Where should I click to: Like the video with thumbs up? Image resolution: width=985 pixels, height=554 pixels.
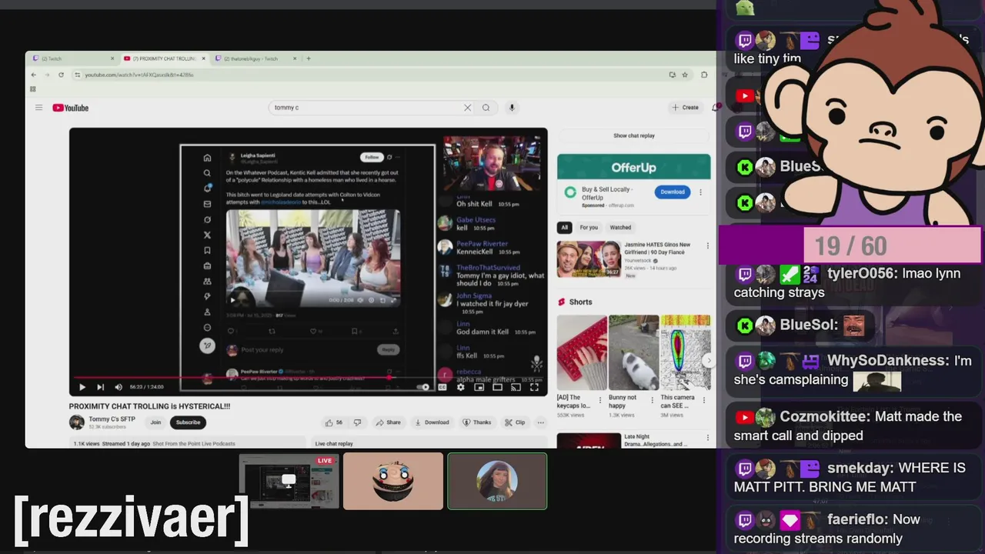pos(334,422)
